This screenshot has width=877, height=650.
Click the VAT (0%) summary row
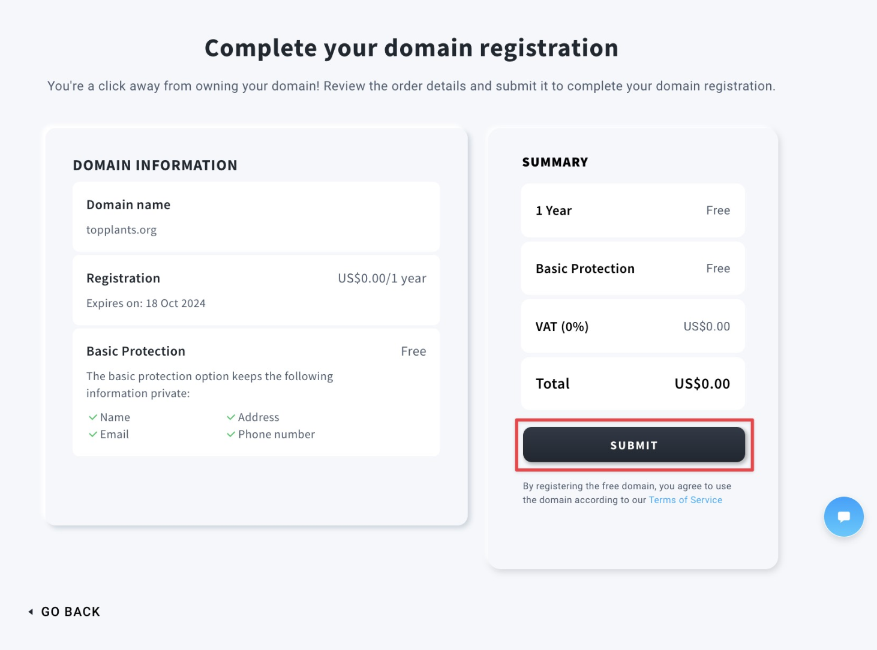click(633, 326)
